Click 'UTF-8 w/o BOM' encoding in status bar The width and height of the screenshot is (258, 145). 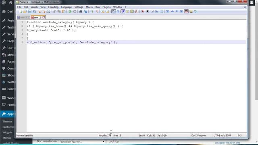[x=222, y=135]
